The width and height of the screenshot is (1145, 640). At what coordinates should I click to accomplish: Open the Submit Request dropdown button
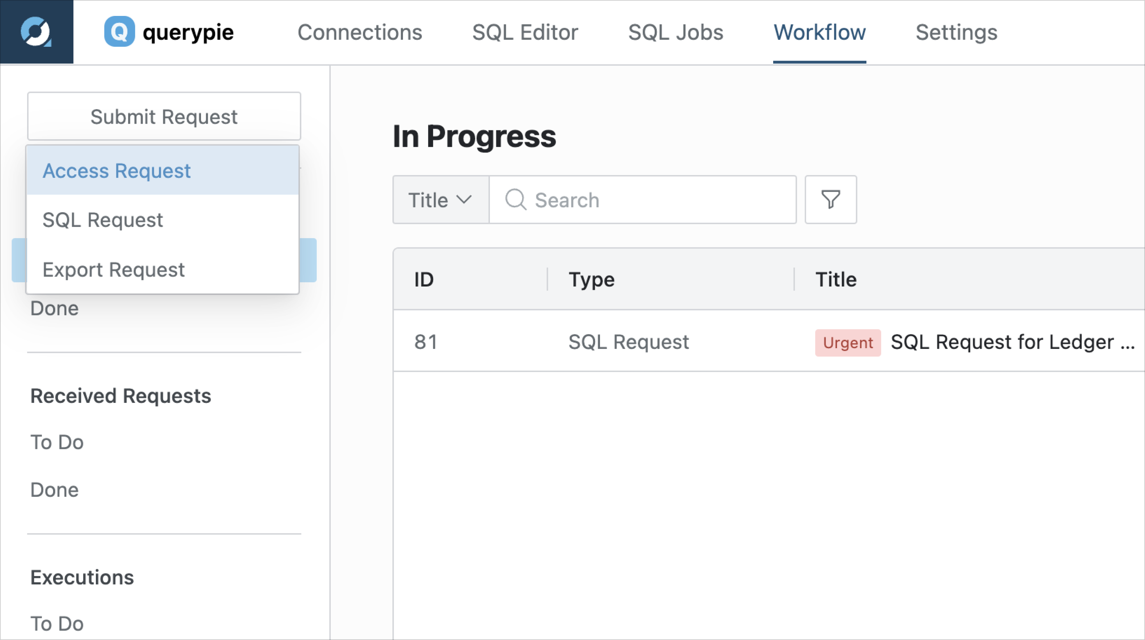tap(164, 116)
